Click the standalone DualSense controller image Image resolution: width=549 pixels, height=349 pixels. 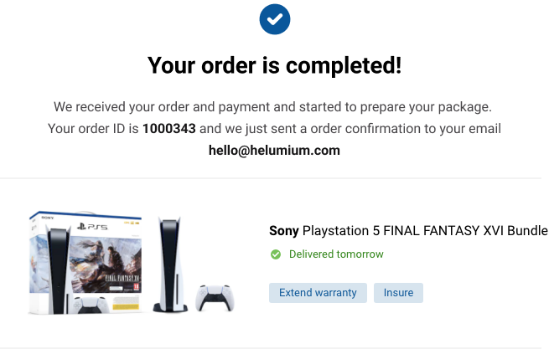point(215,298)
